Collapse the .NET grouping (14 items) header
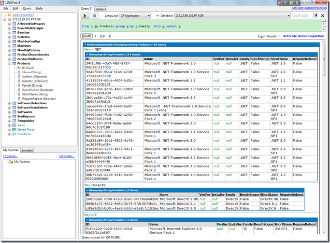330x243 pixels. tap(87, 54)
